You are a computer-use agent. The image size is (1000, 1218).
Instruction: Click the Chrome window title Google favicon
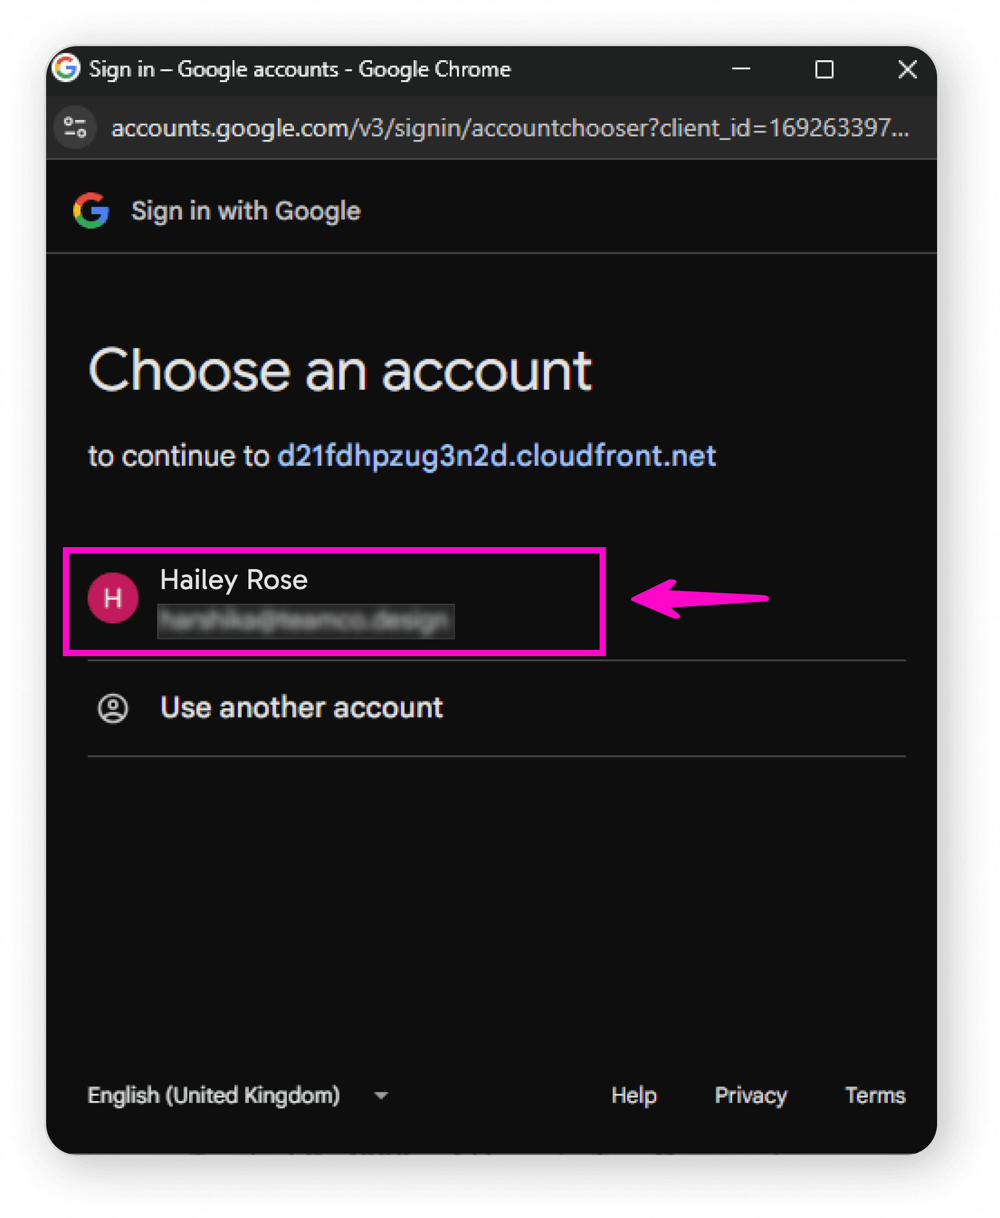(66, 68)
